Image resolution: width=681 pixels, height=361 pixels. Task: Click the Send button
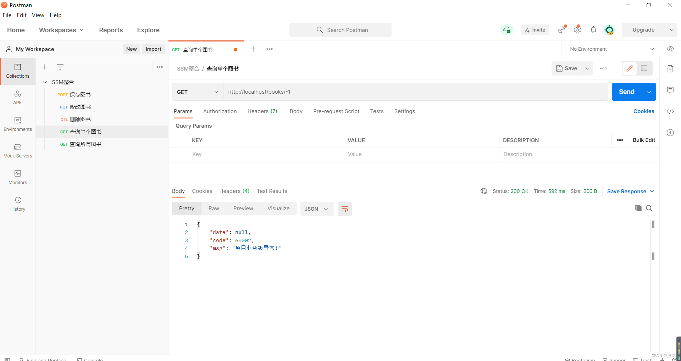click(626, 92)
